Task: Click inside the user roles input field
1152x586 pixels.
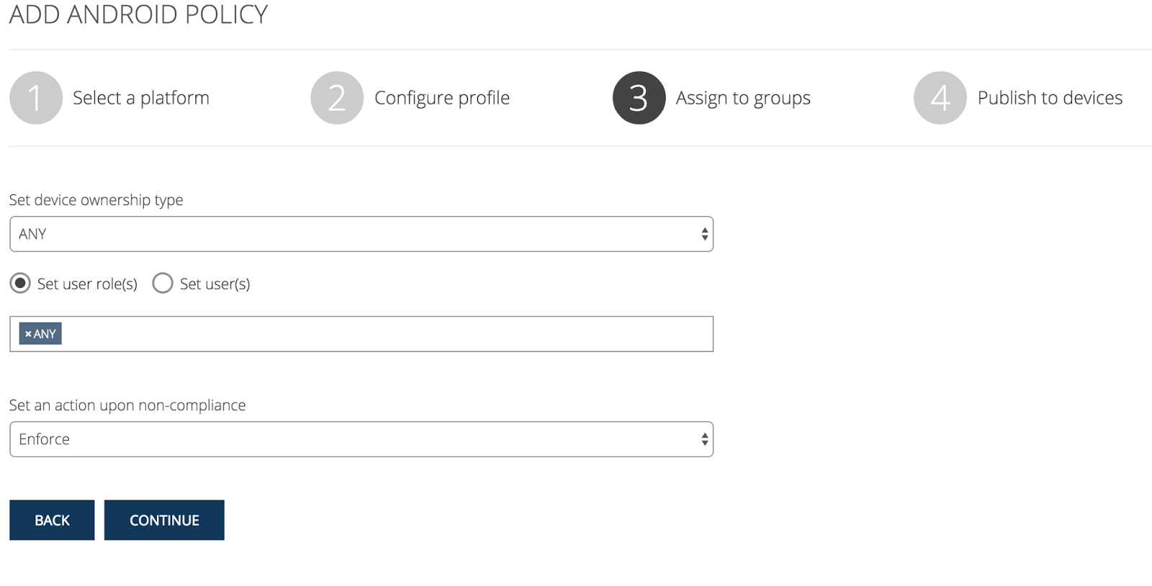Action: click(x=389, y=334)
